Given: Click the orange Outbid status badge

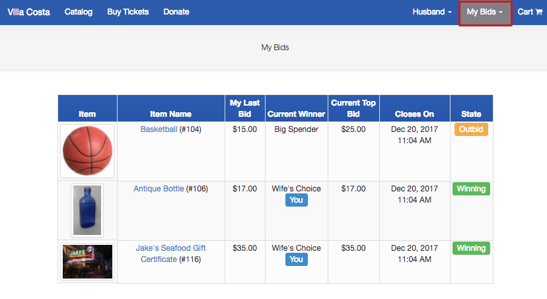Looking at the screenshot, I should 471,129.
